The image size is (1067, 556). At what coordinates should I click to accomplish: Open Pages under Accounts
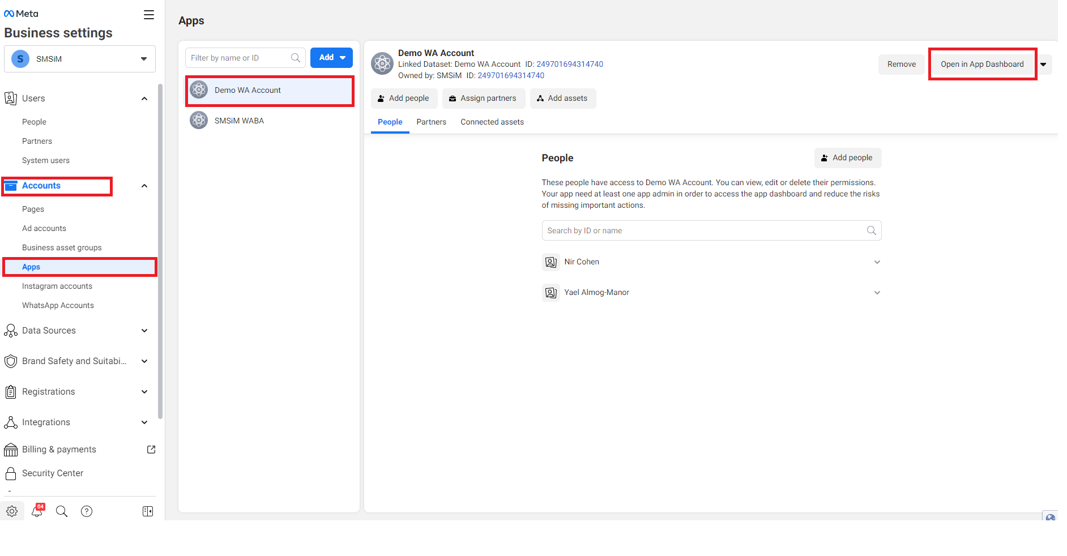point(33,209)
